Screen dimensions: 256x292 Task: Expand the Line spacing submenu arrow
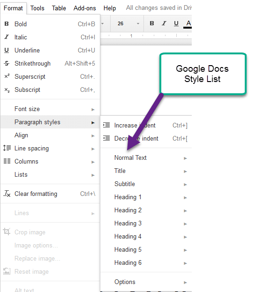[x=93, y=149]
